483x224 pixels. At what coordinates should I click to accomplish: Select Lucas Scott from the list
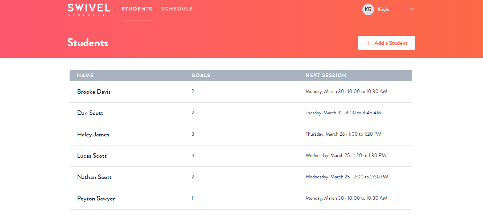coord(92,156)
